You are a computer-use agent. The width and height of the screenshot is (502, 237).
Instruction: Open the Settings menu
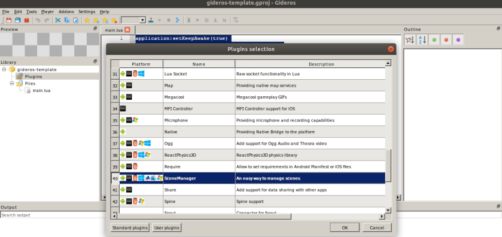click(87, 11)
